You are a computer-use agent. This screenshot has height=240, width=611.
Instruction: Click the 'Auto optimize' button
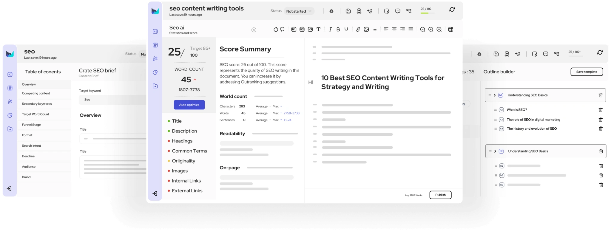[189, 105]
